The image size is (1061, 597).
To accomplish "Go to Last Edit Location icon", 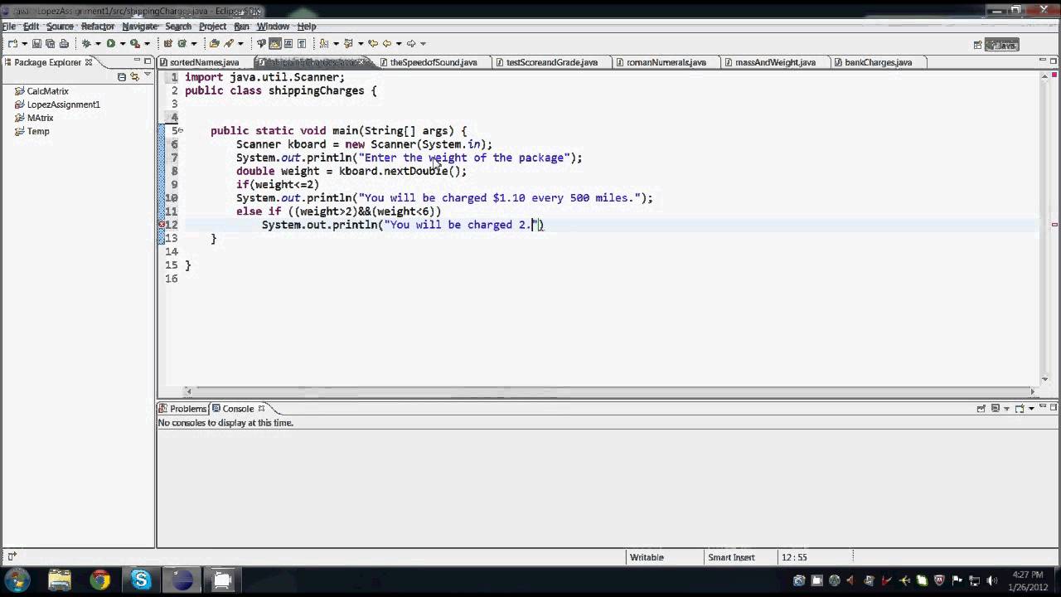I will [x=373, y=43].
